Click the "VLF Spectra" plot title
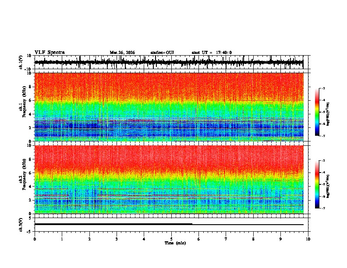The width and height of the screenshot is (347, 268). (x=50, y=53)
